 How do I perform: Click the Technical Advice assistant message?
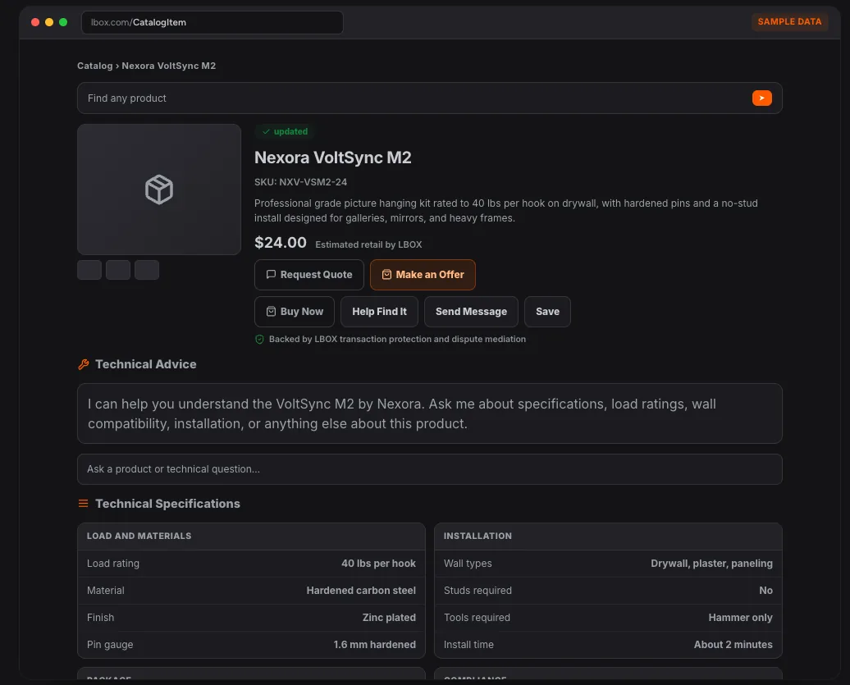point(430,413)
